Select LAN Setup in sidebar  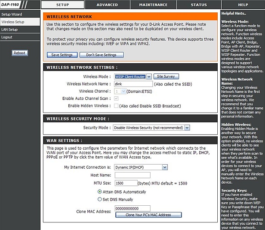tap(9, 29)
